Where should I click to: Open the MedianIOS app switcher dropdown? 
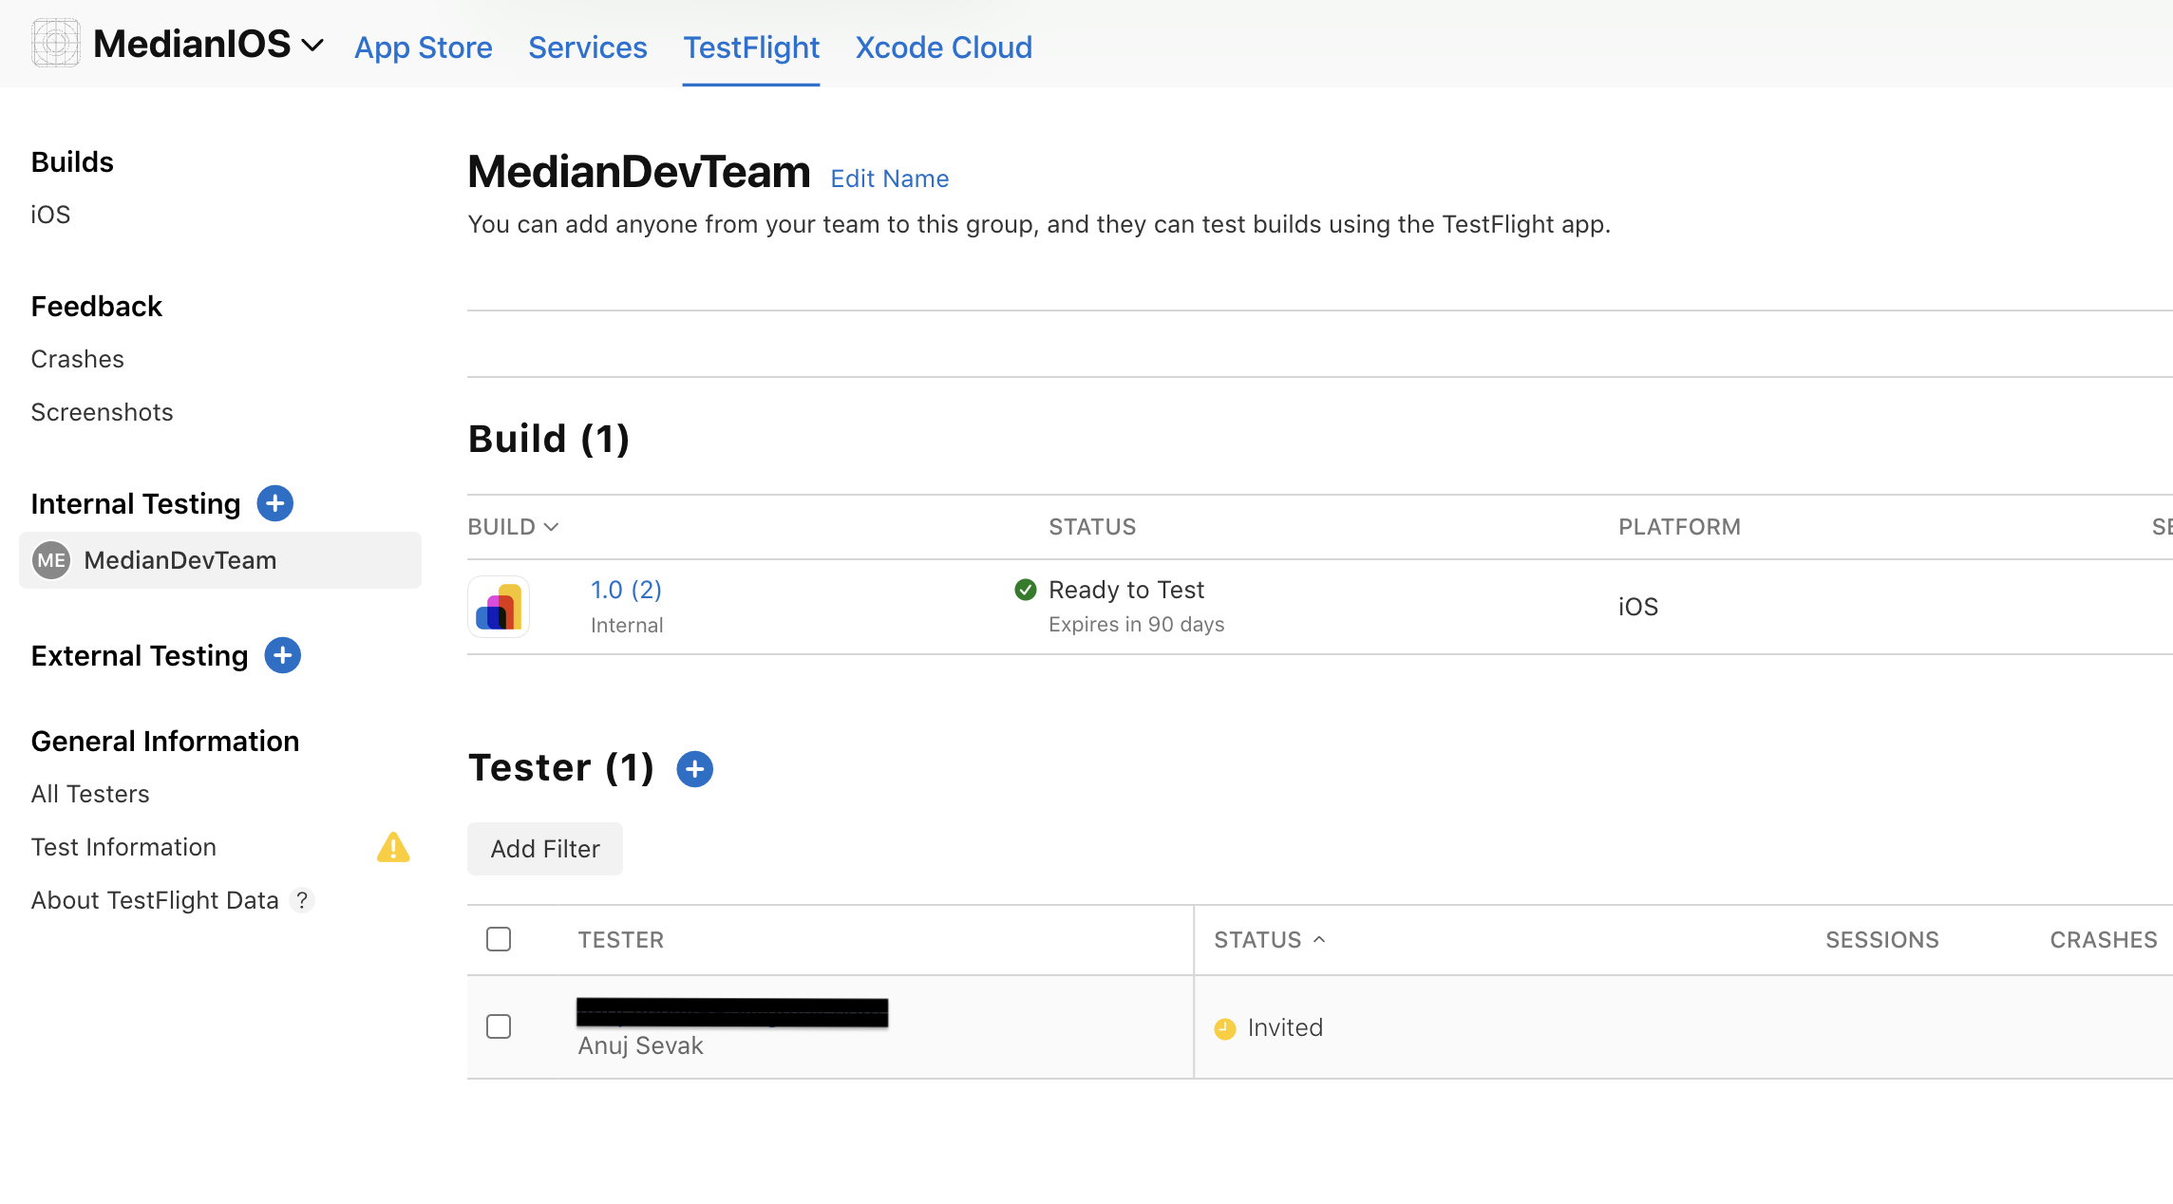click(x=312, y=46)
